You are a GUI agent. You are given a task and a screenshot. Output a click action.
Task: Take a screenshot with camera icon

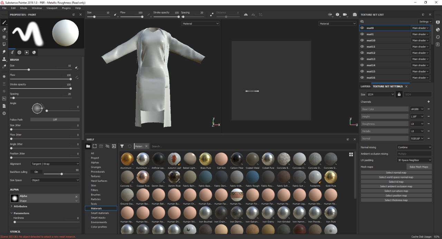click(x=355, y=14)
